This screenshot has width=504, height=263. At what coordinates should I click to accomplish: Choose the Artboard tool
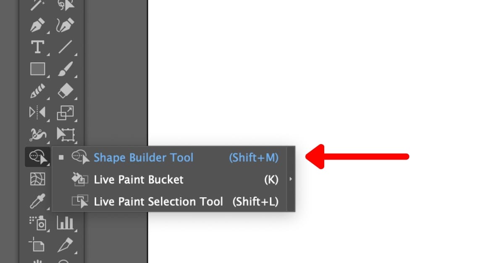pos(38,245)
